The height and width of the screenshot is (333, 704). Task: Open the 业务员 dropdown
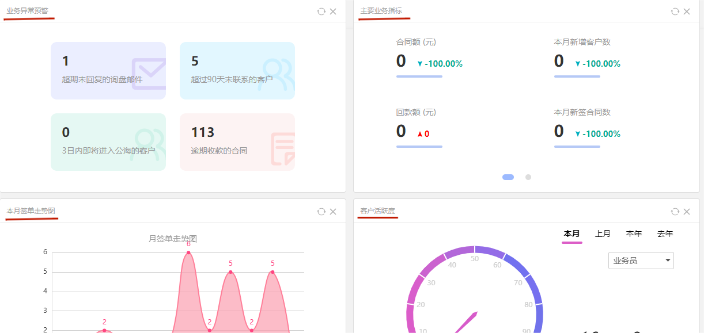pos(641,261)
